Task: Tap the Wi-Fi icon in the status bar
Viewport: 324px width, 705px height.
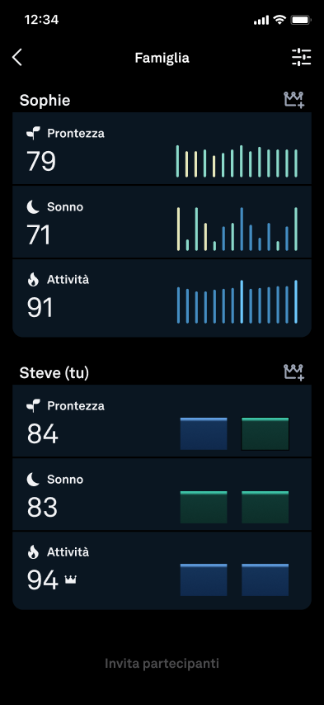Action: coord(279,20)
